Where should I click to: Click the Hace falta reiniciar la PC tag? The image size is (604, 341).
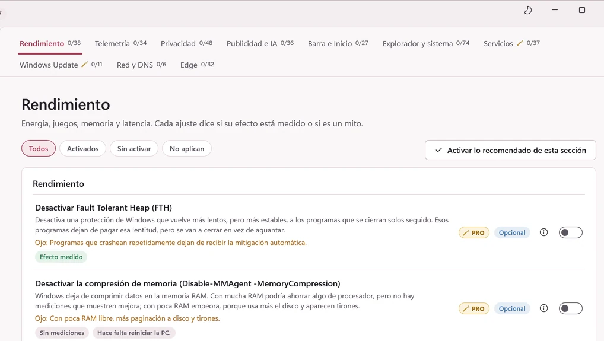133,333
